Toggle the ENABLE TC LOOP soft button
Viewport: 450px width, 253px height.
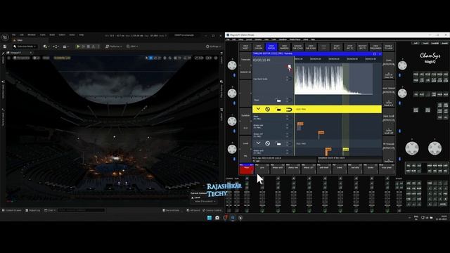(389, 47)
